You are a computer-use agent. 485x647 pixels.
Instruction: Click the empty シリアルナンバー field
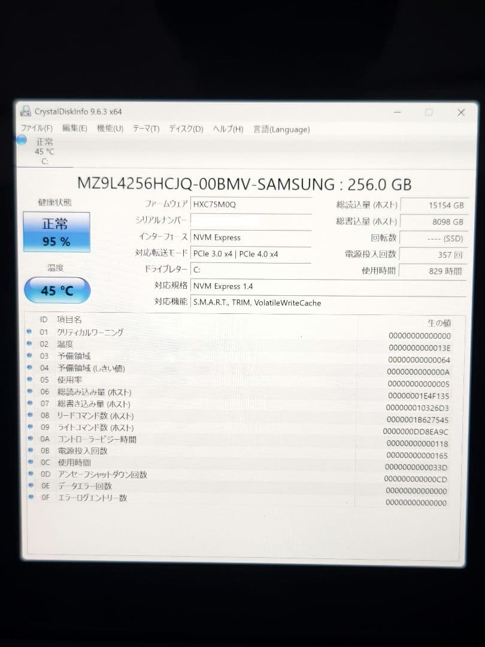(251, 220)
